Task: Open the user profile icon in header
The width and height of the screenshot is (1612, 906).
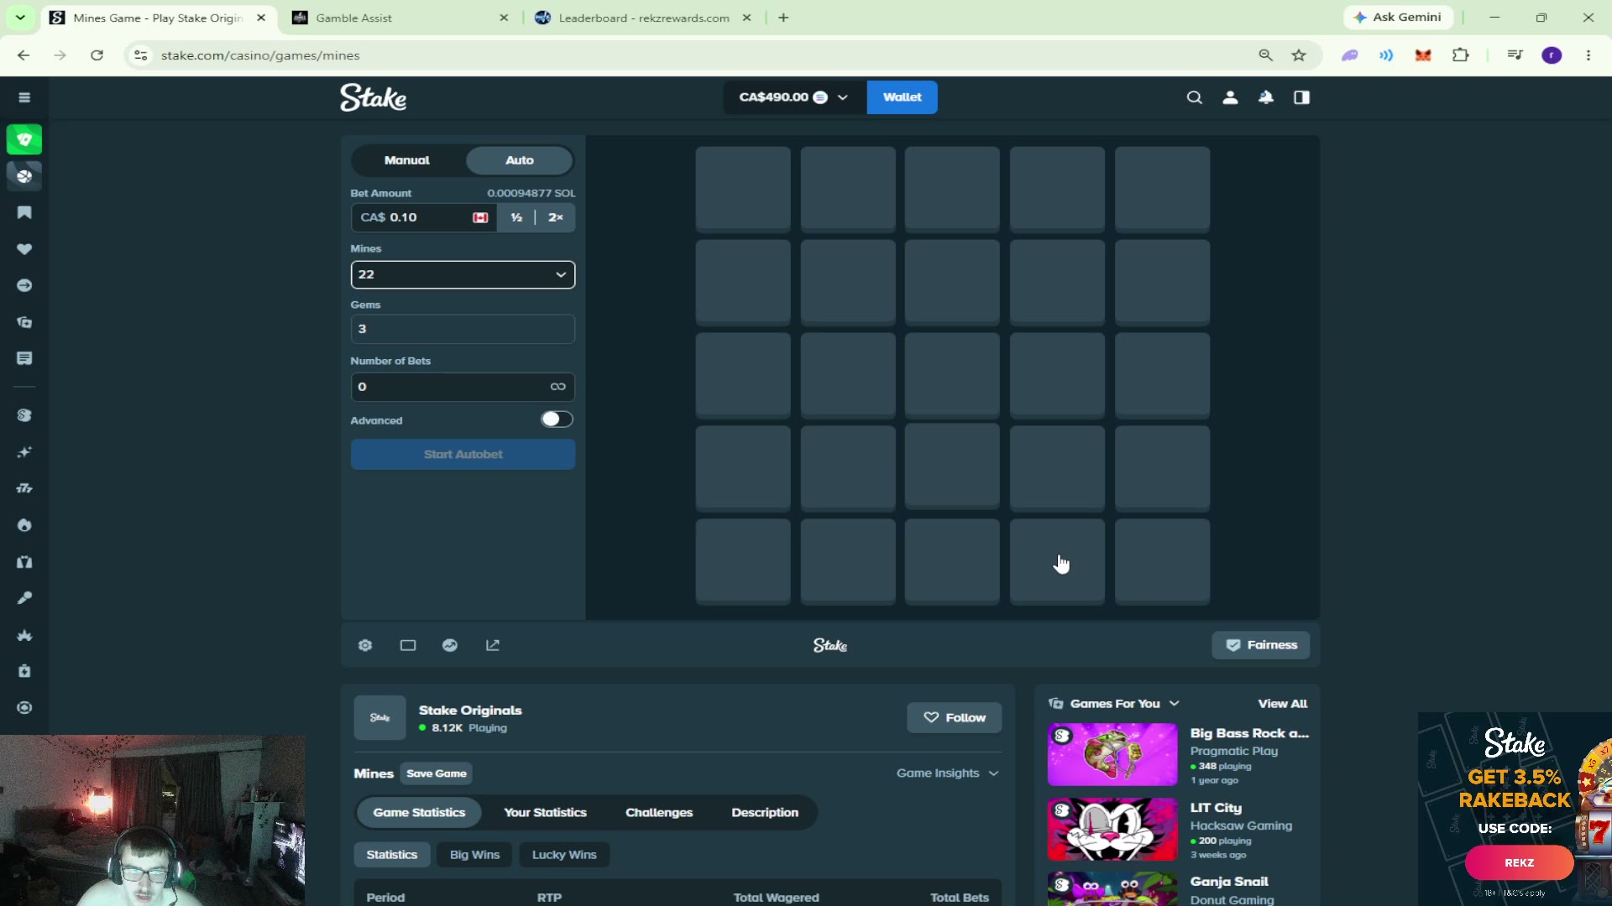Action: click(1230, 97)
